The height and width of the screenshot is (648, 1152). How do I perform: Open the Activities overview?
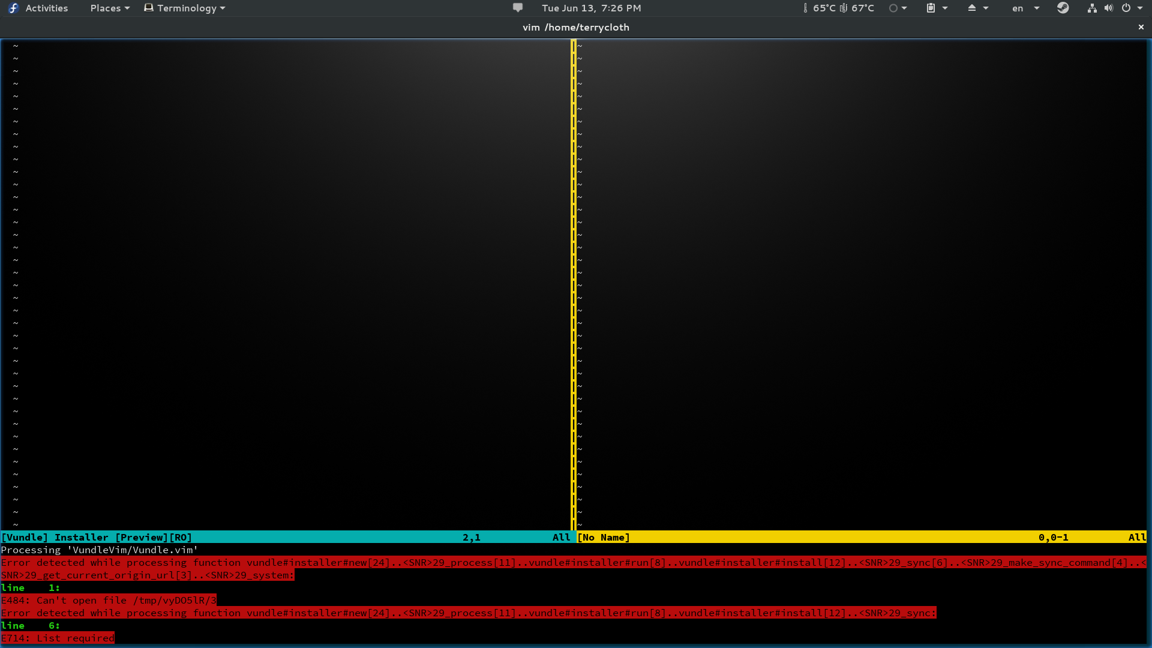pyautogui.click(x=46, y=8)
